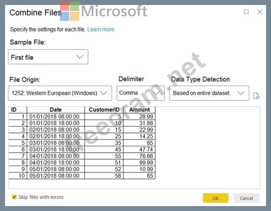Click the cell with date 03/01/2018 18:00:00
Screen dimensions: 271x211
click(55, 149)
